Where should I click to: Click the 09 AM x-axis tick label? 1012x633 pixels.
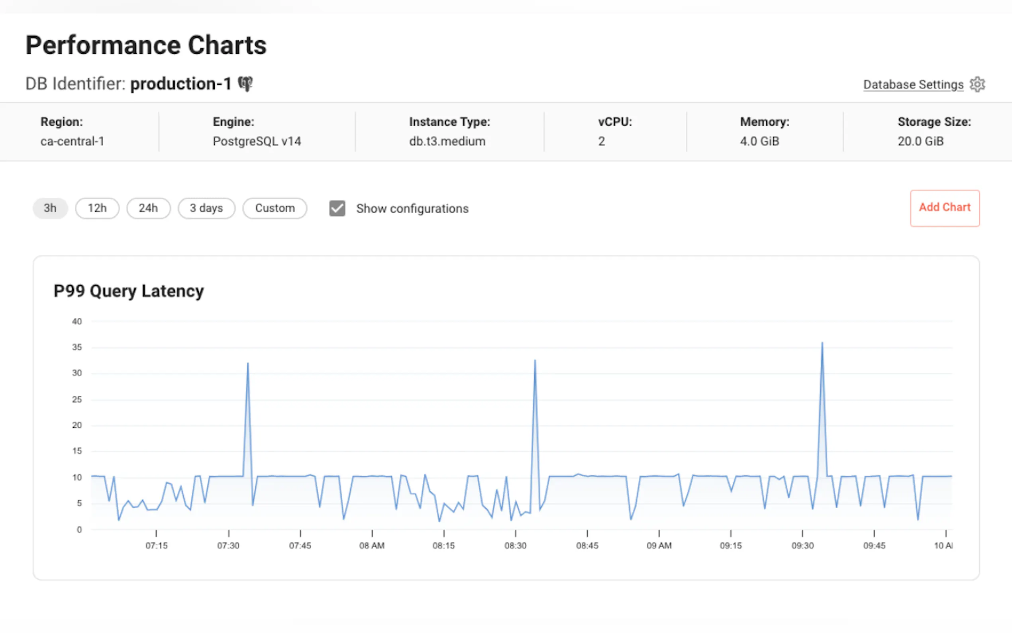[x=659, y=545]
